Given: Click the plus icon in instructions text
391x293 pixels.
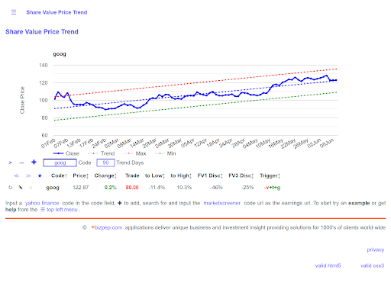Looking at the screenshot, I should tap(120, 203).
